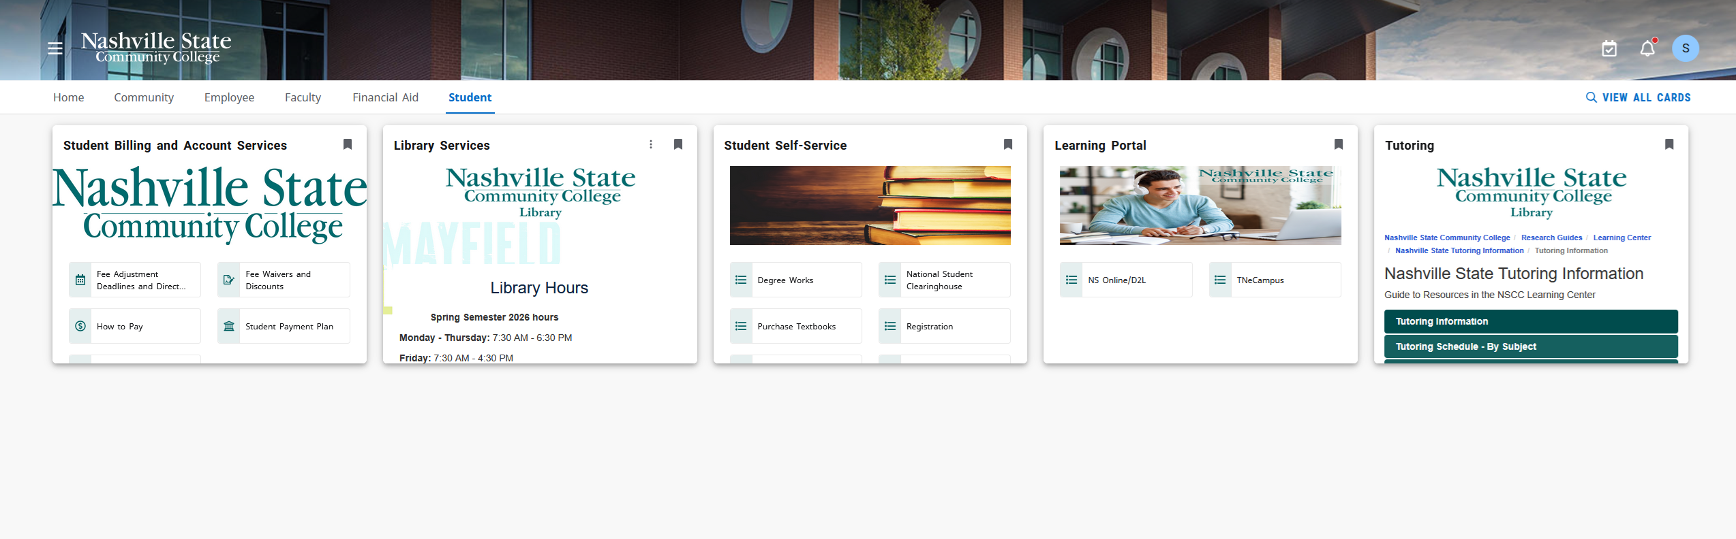Click the Student Payment Plan bank icon
Image resolution: width=1736 pixels, height=539 pixels.
(x=229, y=326)
